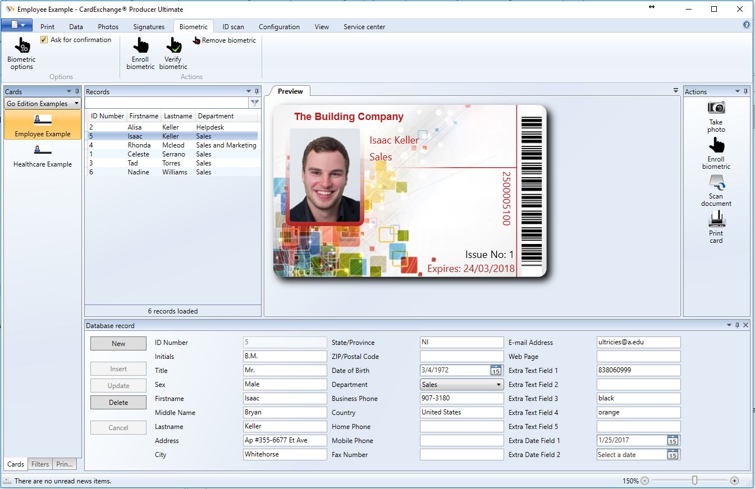Open the View ribbon tab
Viewport: 755px width, 489px height.
pos(322,26)
